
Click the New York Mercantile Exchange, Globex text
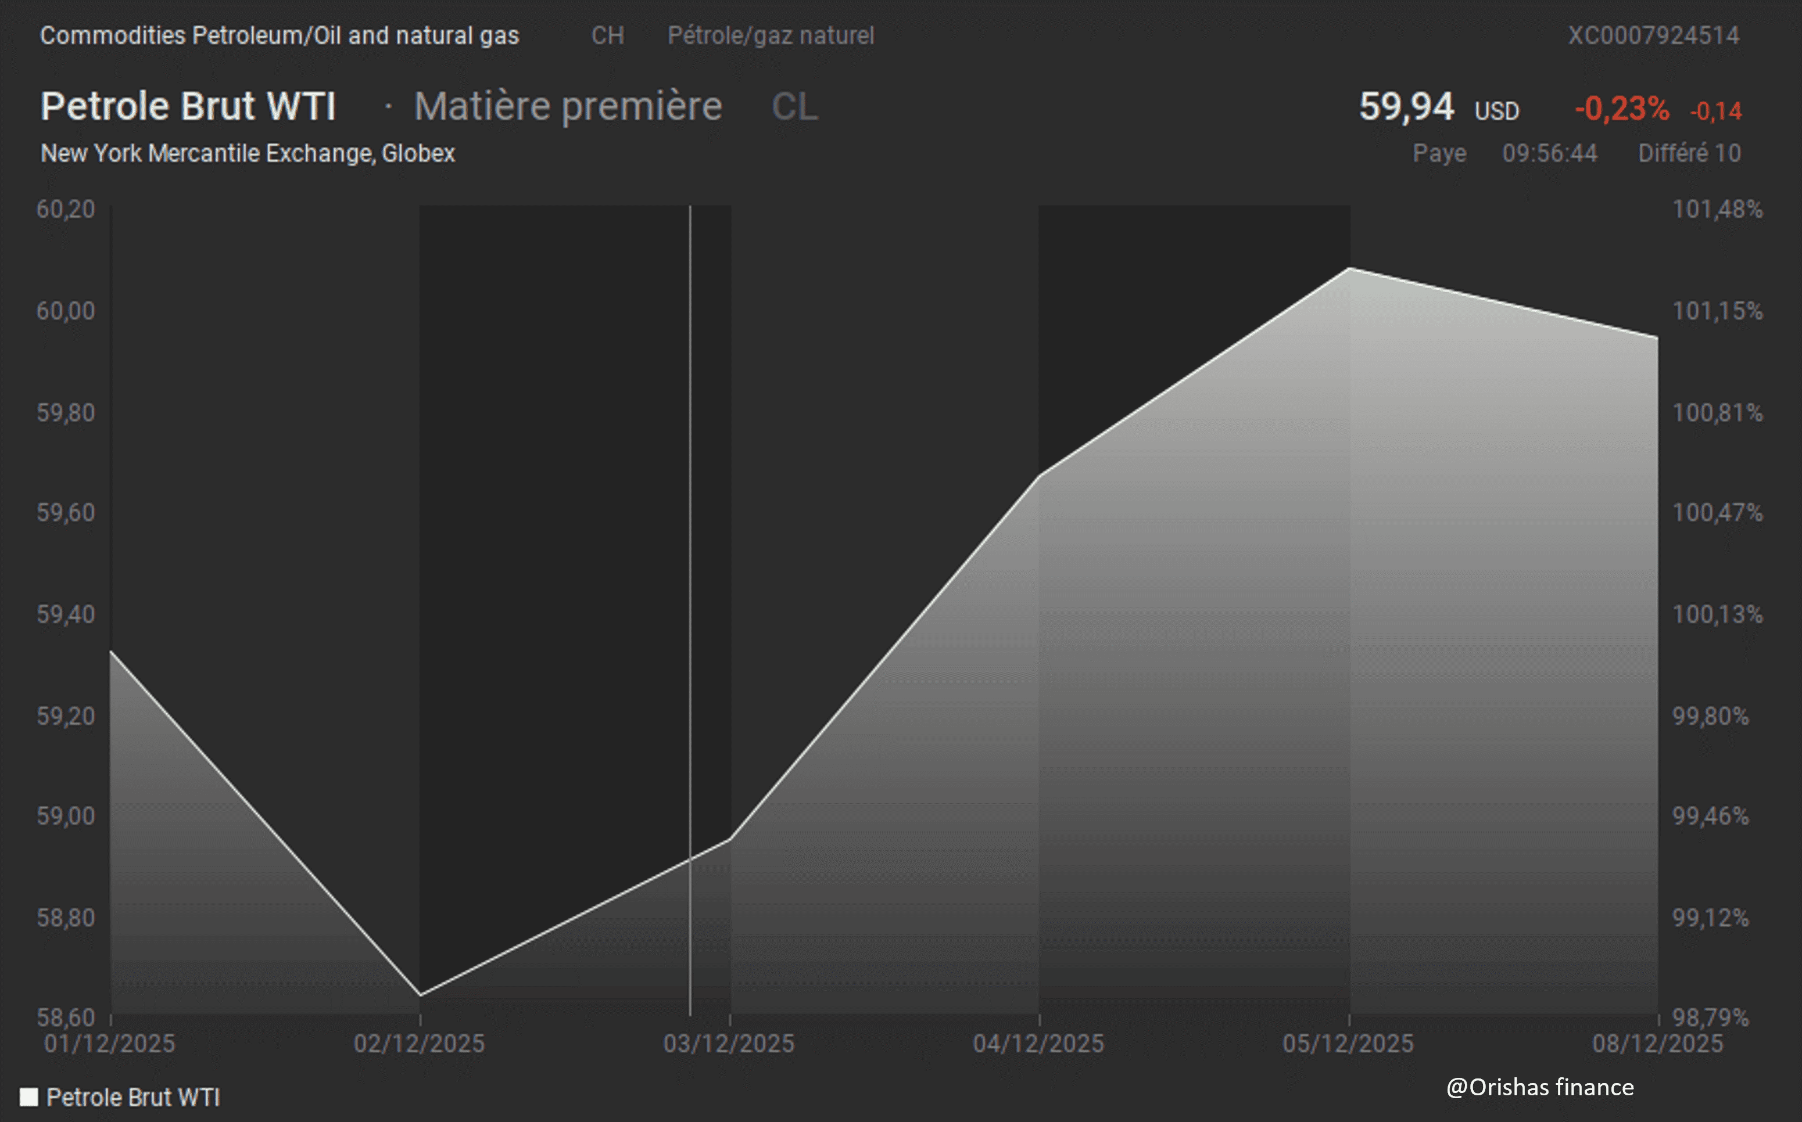[x=247, y=153]
